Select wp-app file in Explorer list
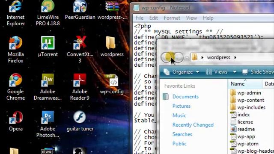This screenshot has width=274, height=154. point(243,136)
